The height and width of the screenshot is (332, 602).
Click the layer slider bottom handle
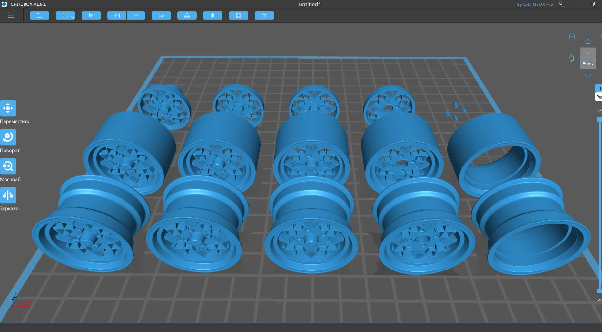(599, 291)
